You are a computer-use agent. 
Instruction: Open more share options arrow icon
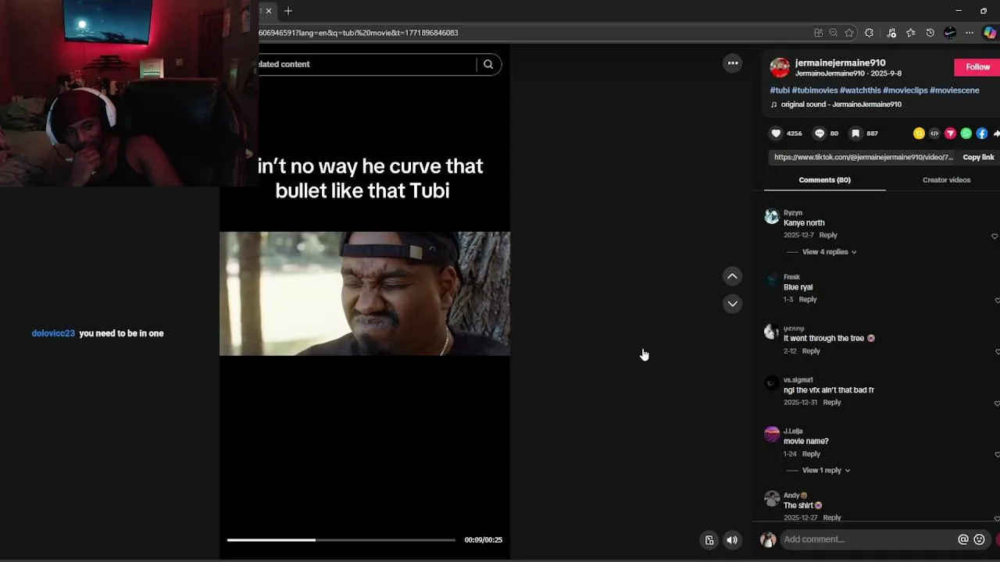click(x=996, y=133)
